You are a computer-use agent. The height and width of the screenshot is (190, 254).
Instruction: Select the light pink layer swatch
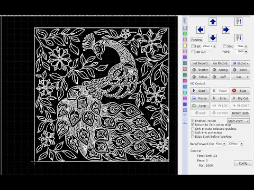click(185, 40)
